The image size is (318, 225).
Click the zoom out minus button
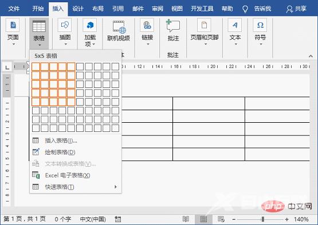click(234, 219)
